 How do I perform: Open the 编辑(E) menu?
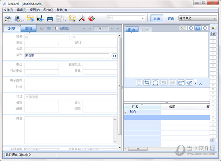(21, 10)
